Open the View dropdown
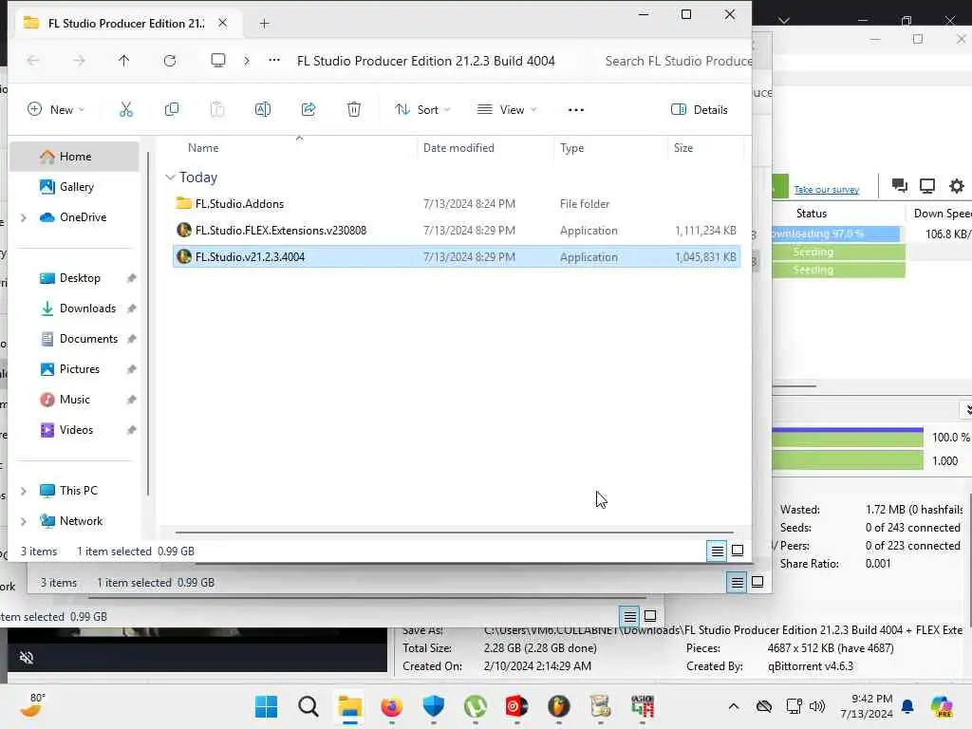 pos(507,110)
